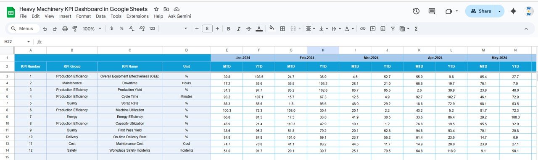The height and width of the screenshot is (160, 538).
Task: Rename the document title
Action: [x=83, y=9]
